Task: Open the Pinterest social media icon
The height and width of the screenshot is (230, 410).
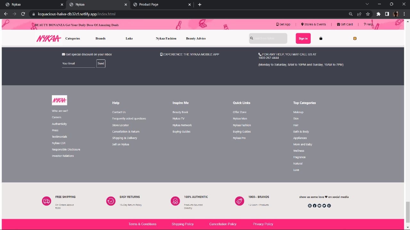Action: (329, 206)
